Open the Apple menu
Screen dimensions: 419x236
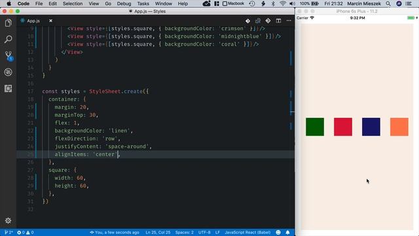[9, 3]
